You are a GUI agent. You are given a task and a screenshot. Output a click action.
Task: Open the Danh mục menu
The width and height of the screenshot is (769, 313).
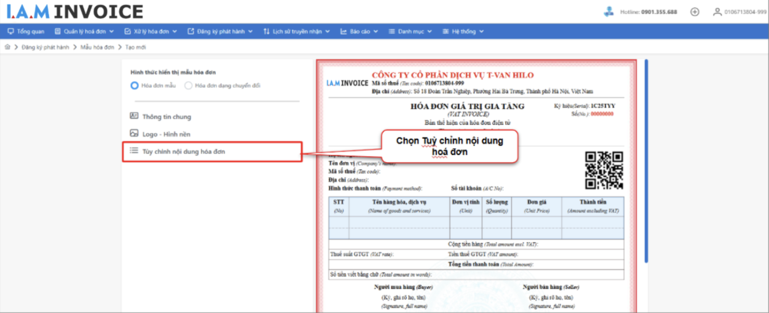410,32
